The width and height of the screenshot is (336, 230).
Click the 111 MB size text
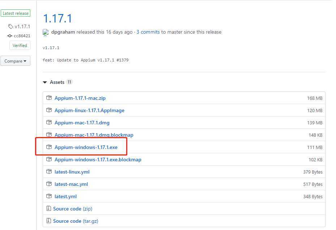tap(315, 147)
